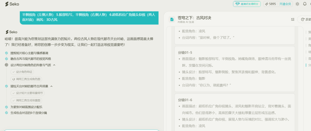Screen dimensions: 311x131
Task: Click the 调用工具生成角色图 sub-step chip
Action: 26,79
